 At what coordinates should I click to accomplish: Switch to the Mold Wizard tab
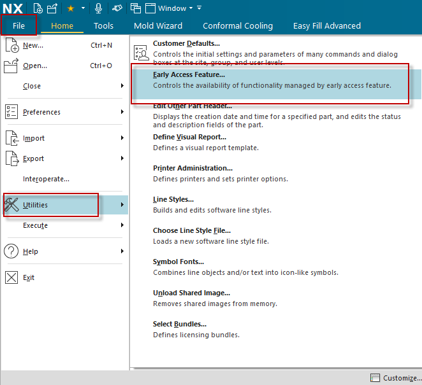157,26
